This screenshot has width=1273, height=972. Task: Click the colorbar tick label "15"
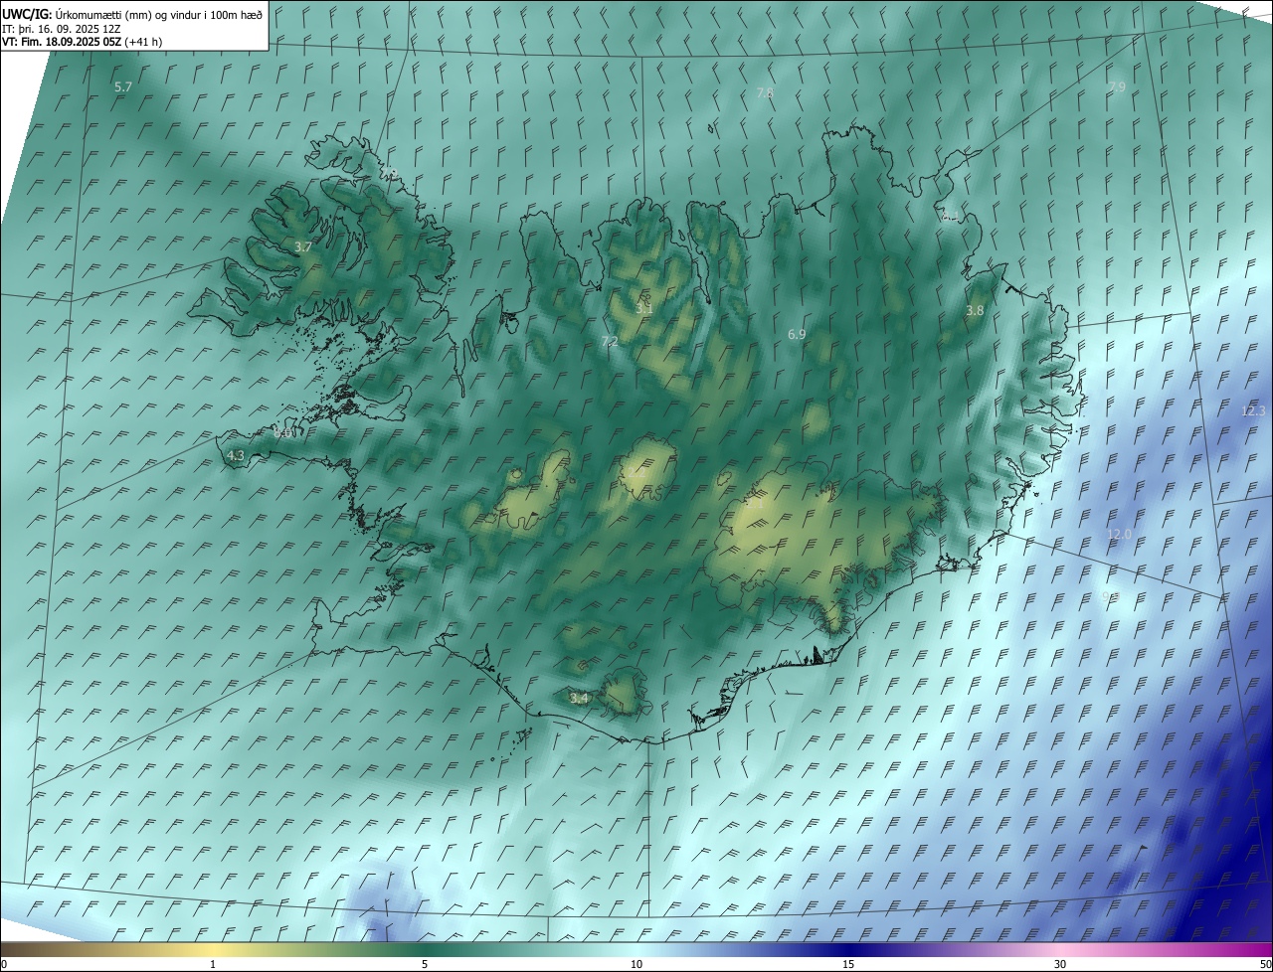pyautogui.click(x=848, y=964)
